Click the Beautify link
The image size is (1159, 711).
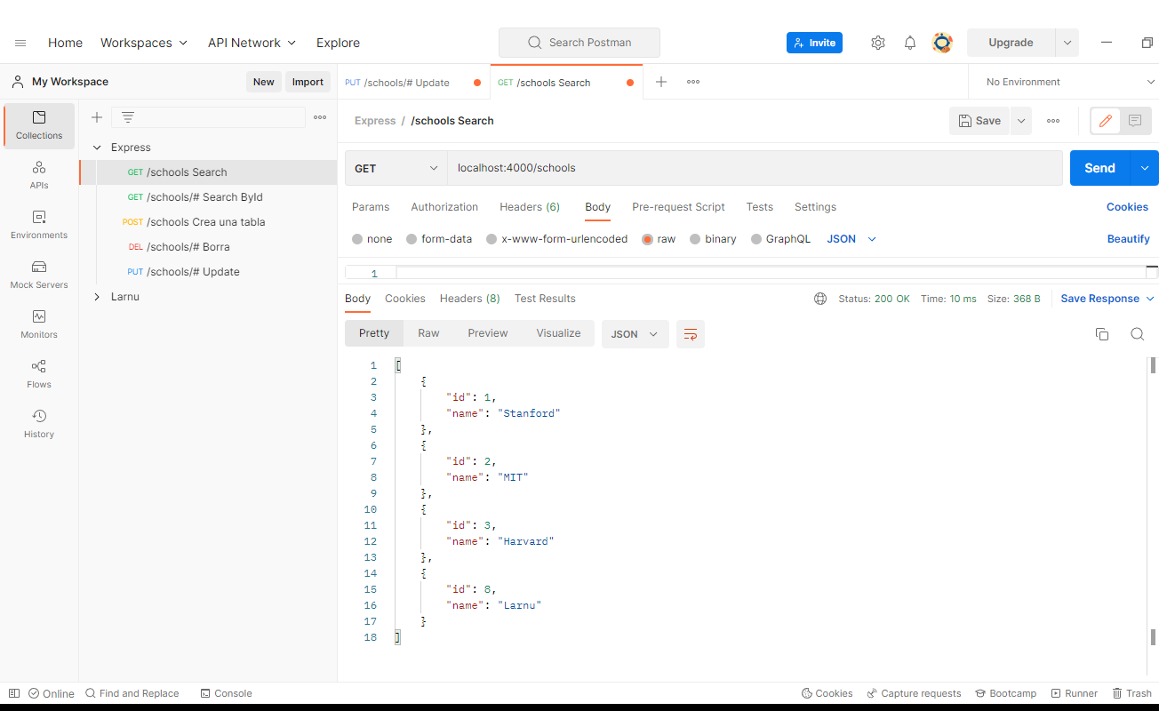pos(1128,238)
